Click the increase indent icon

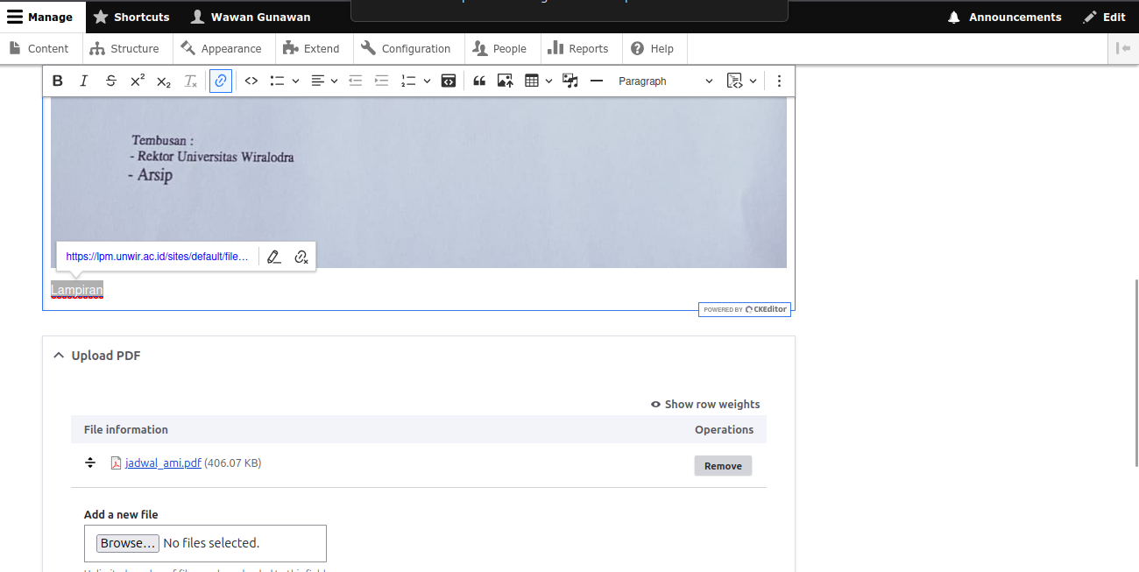[381, 81]
